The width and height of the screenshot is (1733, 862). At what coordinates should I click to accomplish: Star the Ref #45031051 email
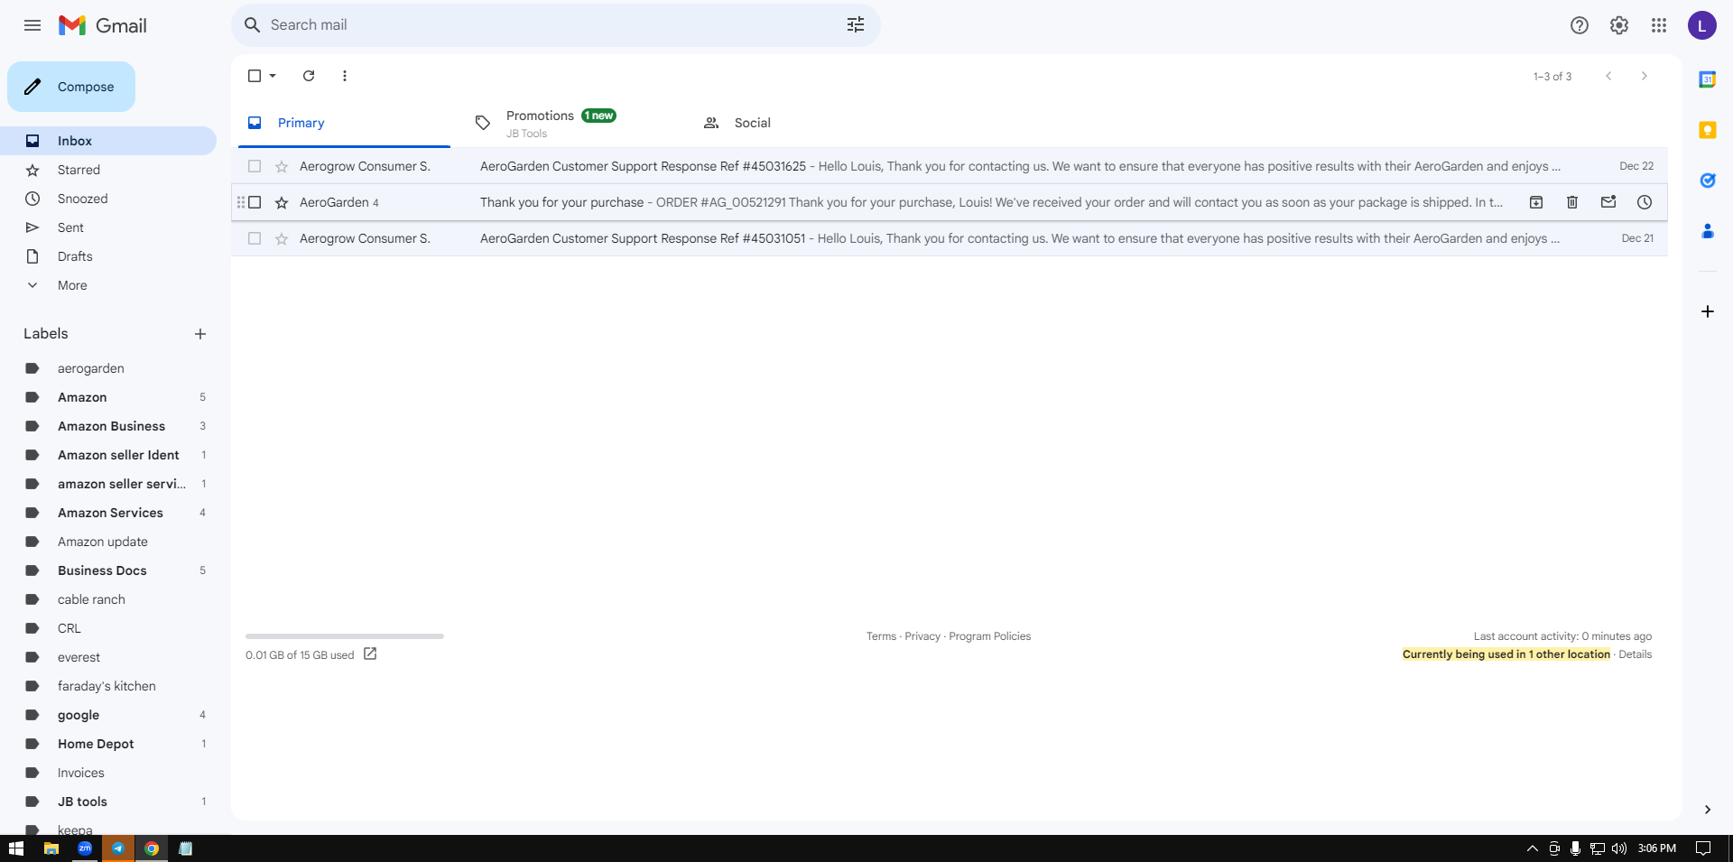pos(282,238)
